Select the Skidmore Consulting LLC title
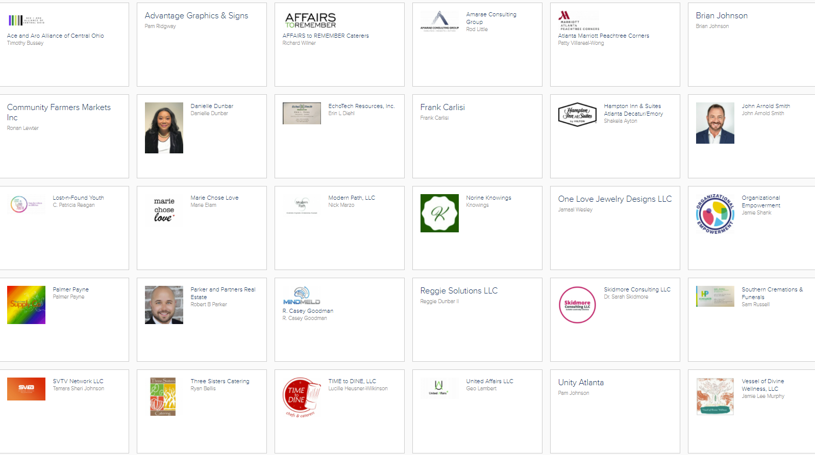 (x=637, y=289)
